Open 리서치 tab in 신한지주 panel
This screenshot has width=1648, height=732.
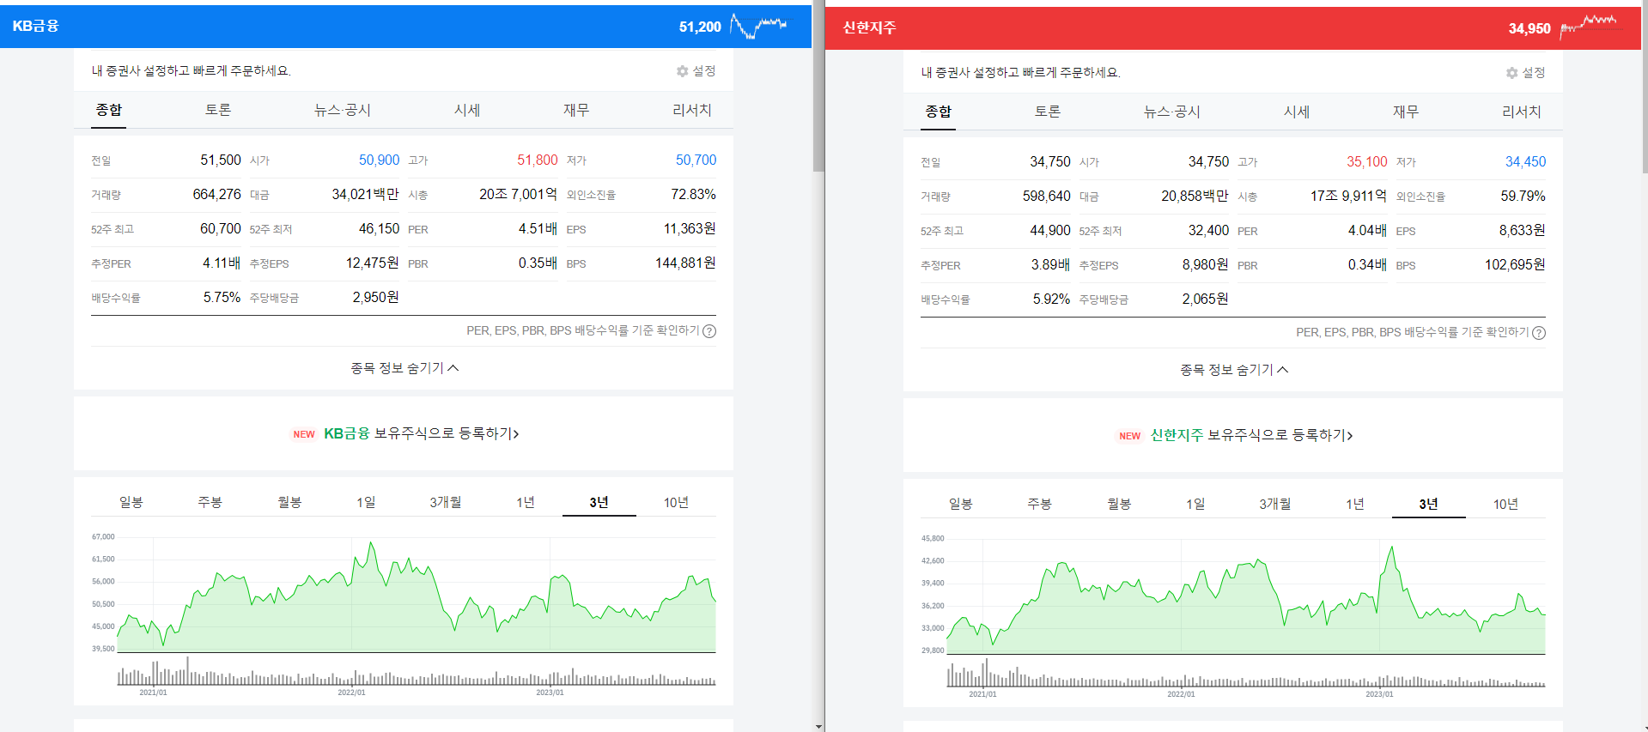(x=1522, y=112)
